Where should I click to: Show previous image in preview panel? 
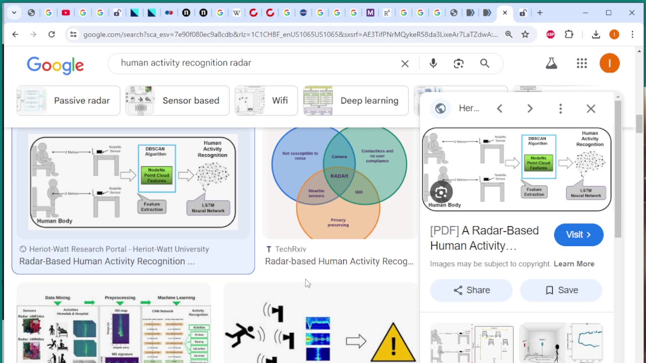tap(500, 108)
